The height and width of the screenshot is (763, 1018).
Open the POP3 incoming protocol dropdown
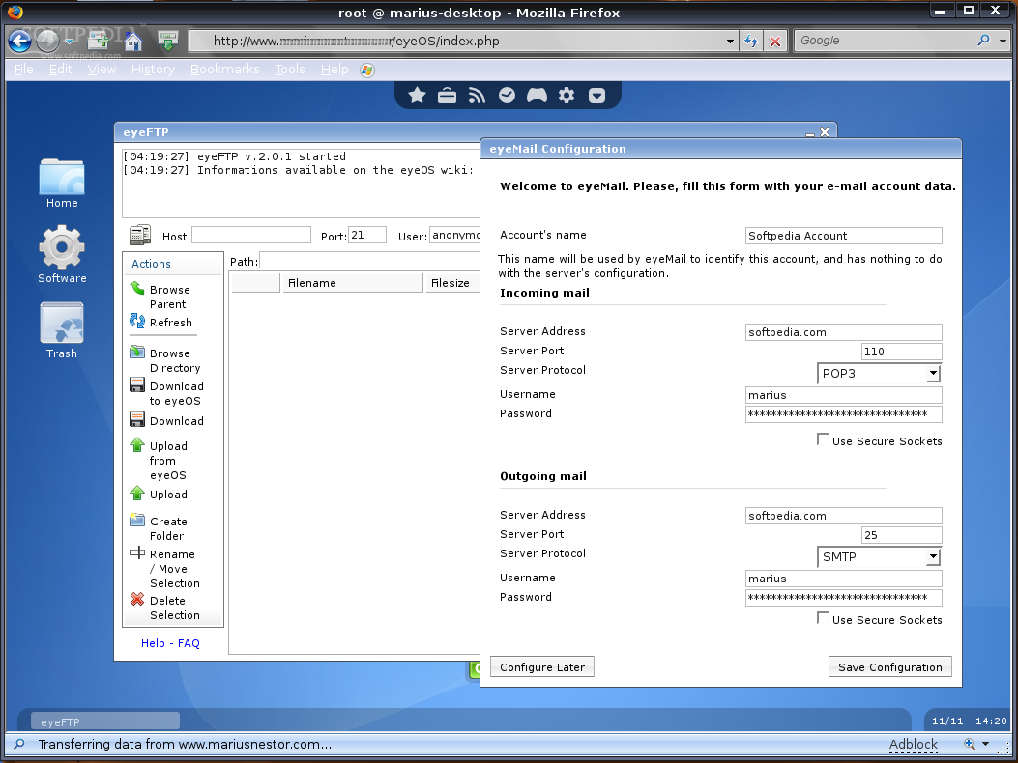pos(879,373)
